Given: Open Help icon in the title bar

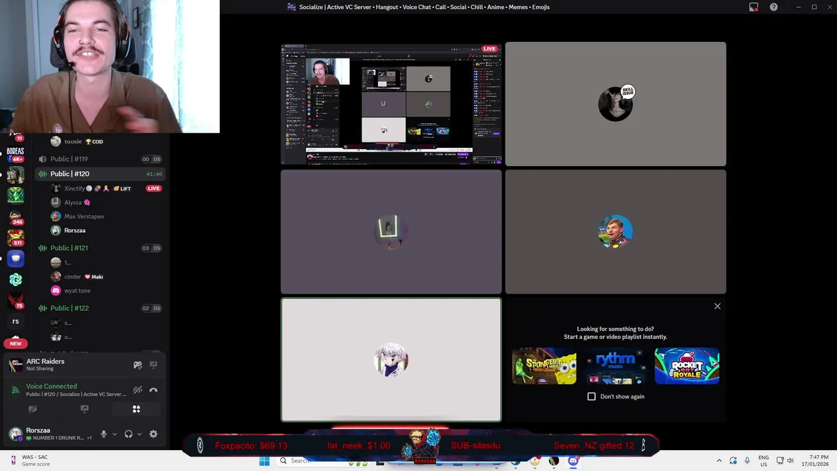Looking at the screenshot, I should point(774,7).
